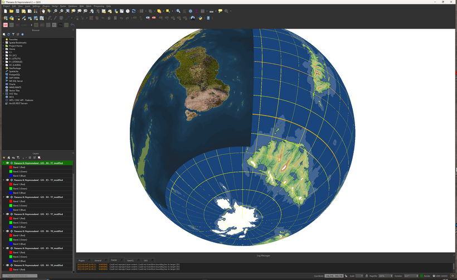The image size is (457, 280).
Task: Toggle visibility of GIS - X5 - Y7_modified layer
Action: 7,180
